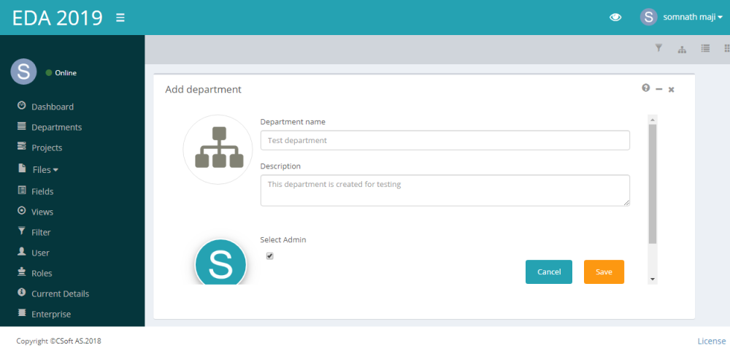730x354 pixels.
Task: Click the hamburger menu icon beside EDA 2019
Action: tap(120, 18)
